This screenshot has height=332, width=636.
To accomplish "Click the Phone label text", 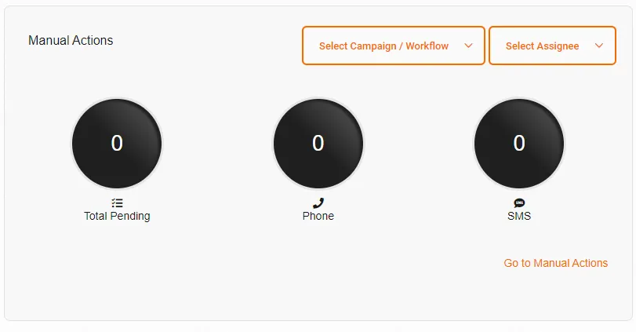I will [x=318, y=216].
